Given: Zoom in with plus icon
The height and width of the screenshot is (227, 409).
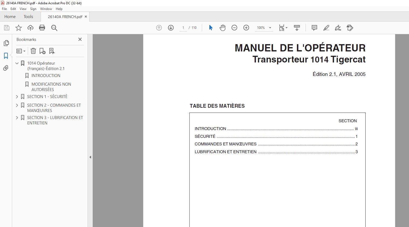Looking at the screenshot, I should [x=246, y=28].
